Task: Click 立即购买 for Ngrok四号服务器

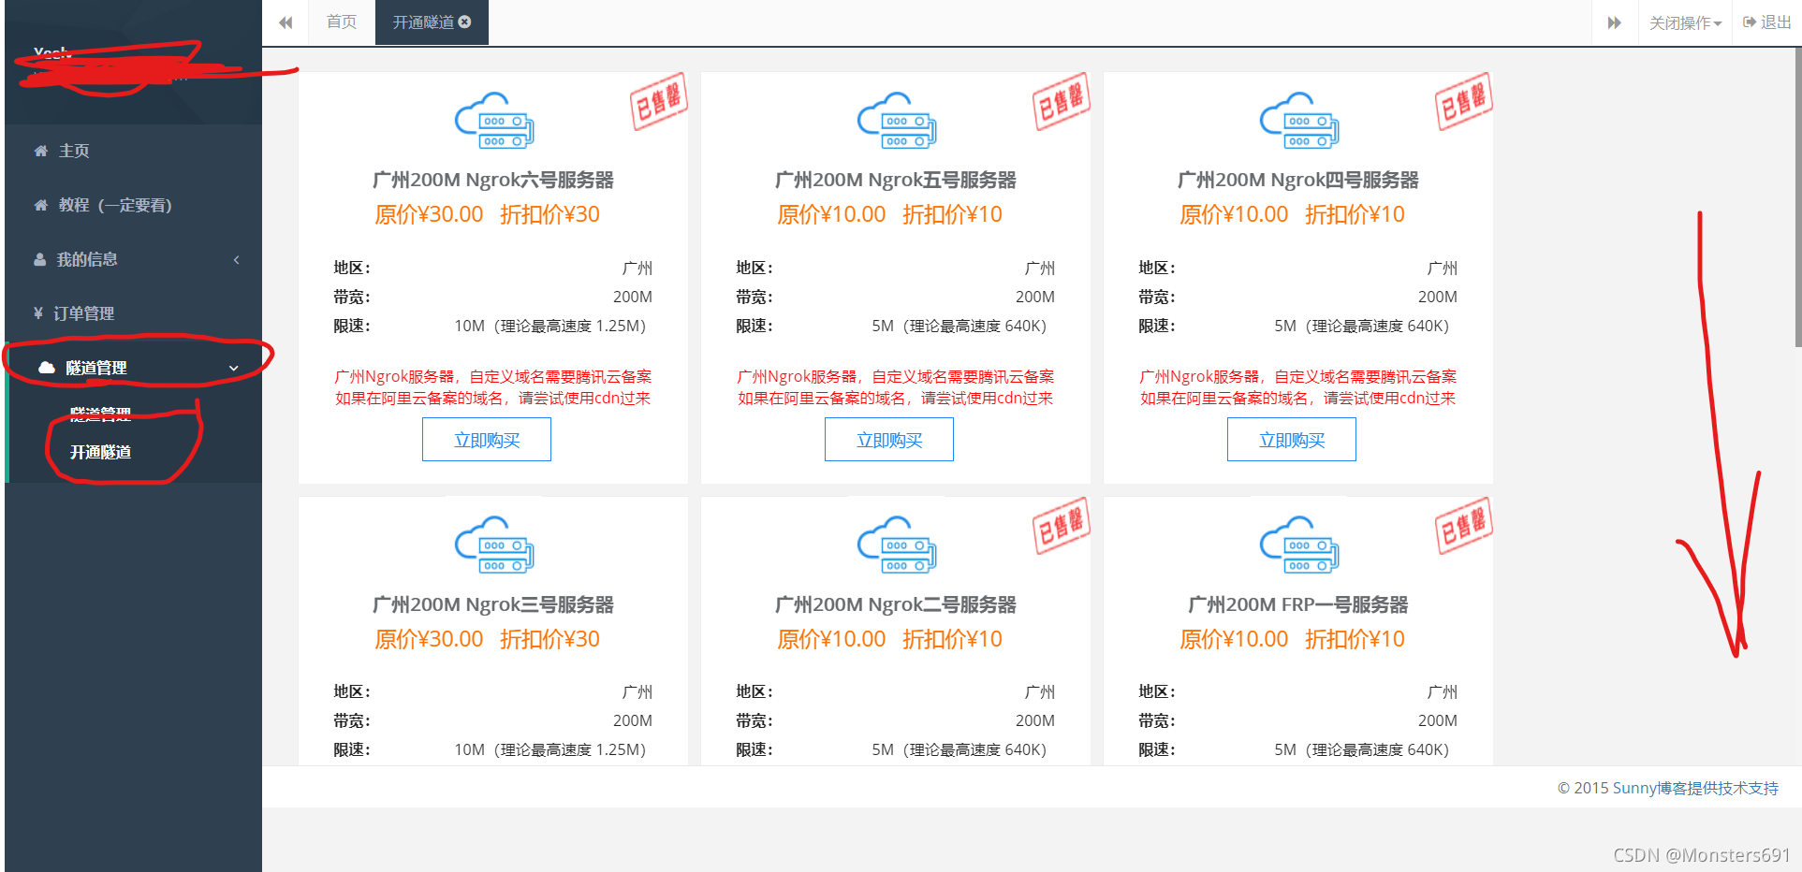Action: coord(1292,440)
